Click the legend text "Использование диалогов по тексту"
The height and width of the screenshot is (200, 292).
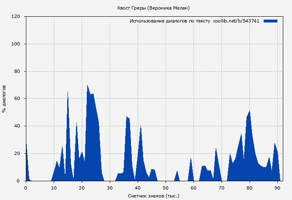click(170, 21)
